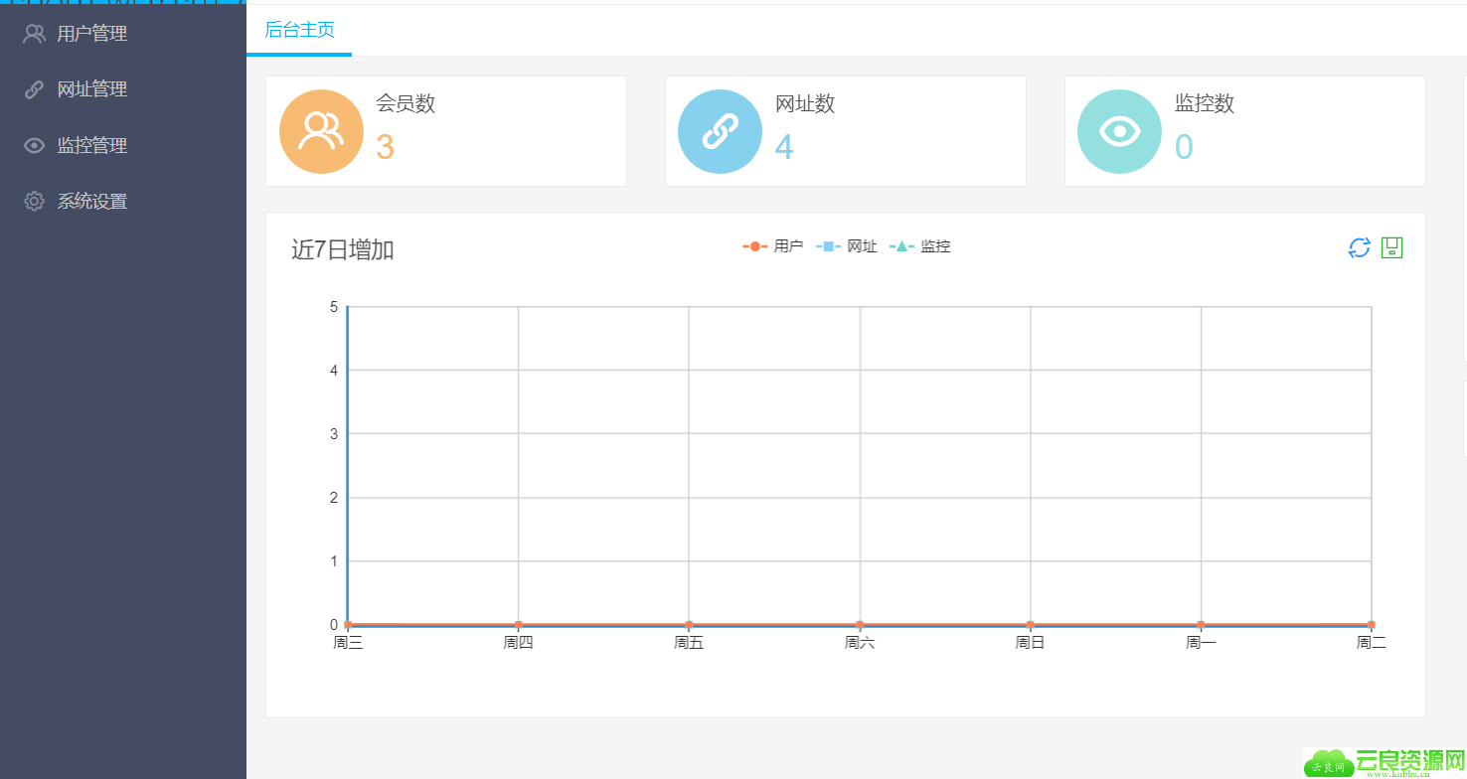Click the users icon beside 用户管理

click(x=34, y=34)
